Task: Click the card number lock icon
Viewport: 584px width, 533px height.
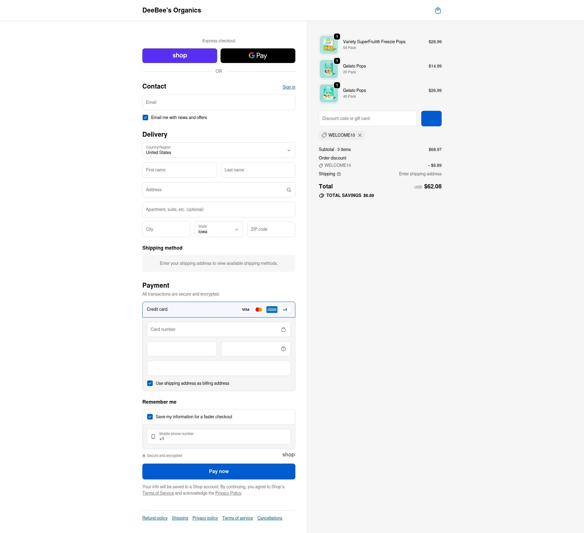Action: click(283, 329)
